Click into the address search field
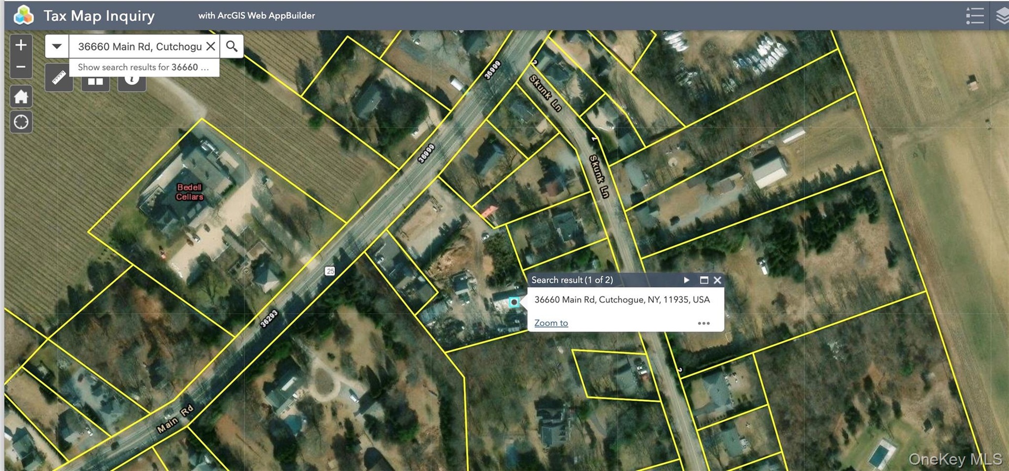Image resolution: width=1009 pixels, height=471 pixels. 138,46
